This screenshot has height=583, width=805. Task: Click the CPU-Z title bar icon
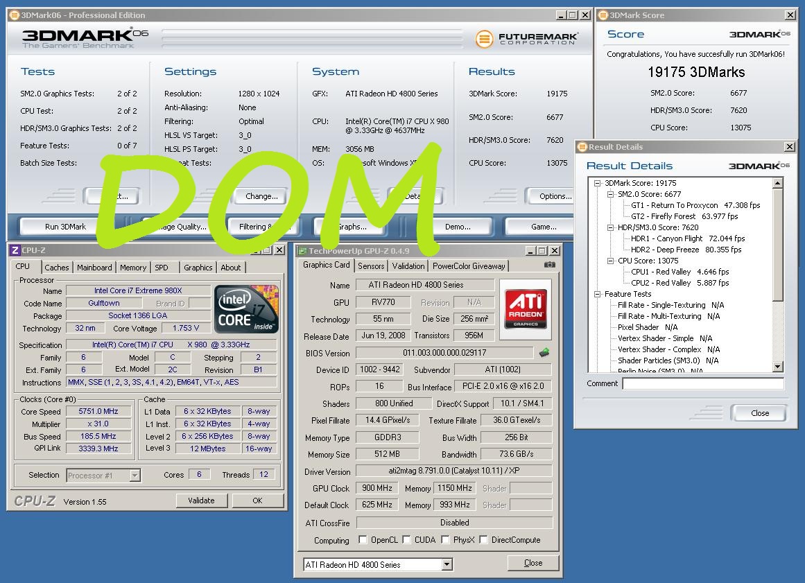point(15,250)
